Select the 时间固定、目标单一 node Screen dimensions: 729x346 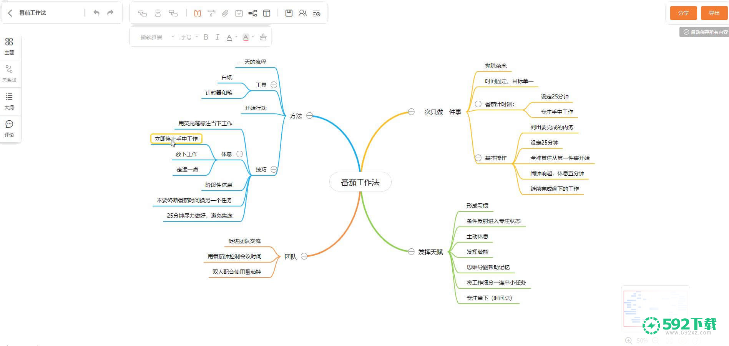pyautogui.click(x=509, y=81)
